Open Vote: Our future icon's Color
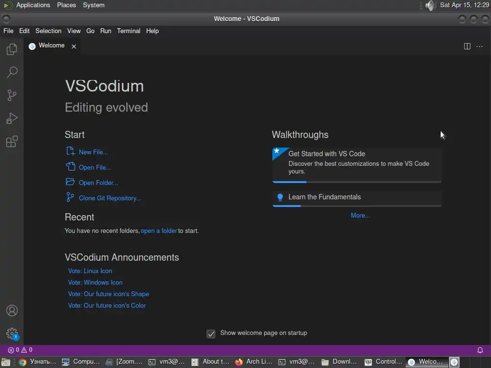The image size is (491, 368). [107, 305]
